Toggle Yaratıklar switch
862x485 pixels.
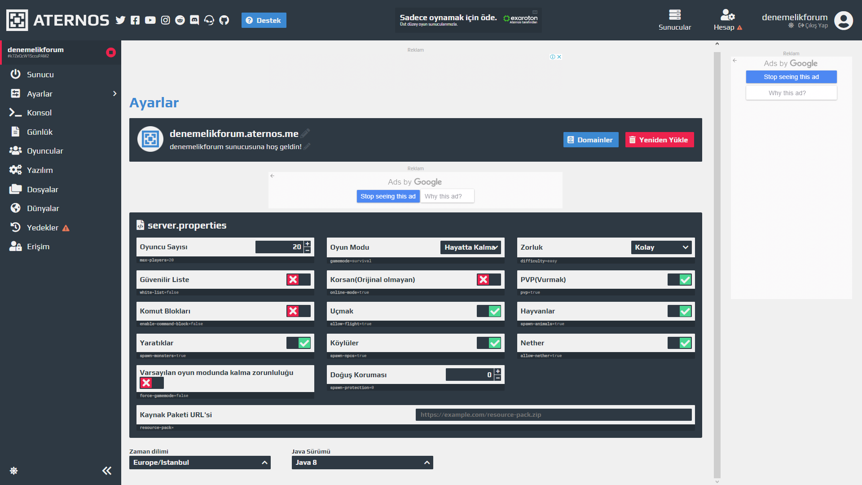(x=299, y=343)
